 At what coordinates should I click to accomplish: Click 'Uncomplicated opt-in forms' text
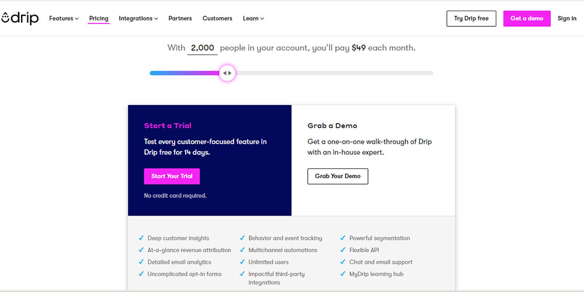click(185, 274)
